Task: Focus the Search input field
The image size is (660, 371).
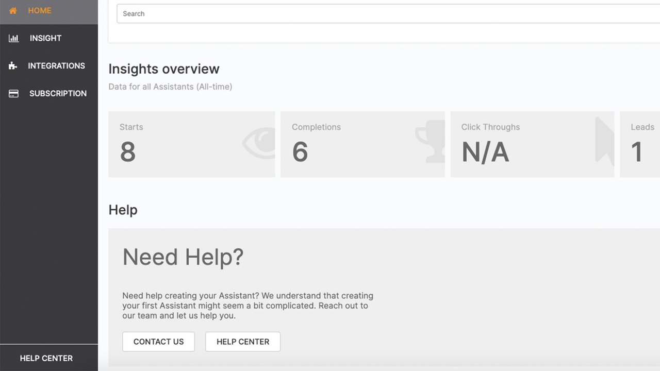Action: [388, 14]
